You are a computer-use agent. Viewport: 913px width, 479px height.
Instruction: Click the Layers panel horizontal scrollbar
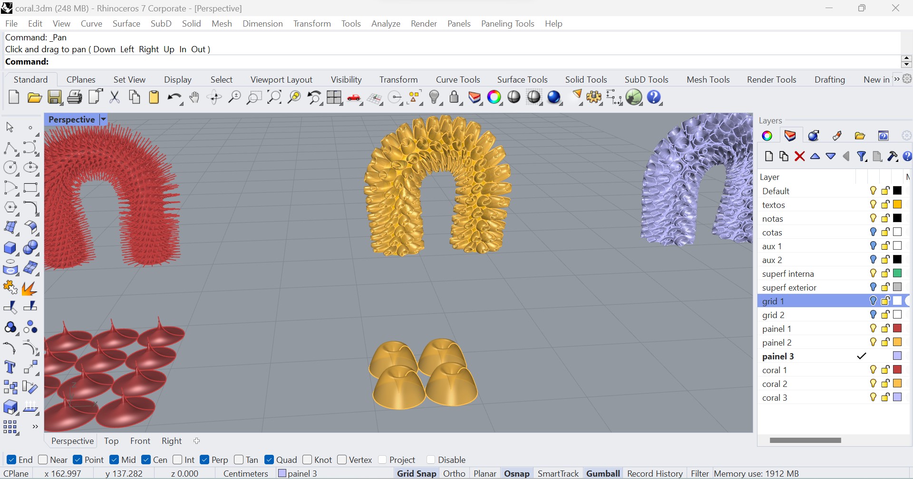pos(805,440)
